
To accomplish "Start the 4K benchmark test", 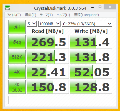I will click(17, 72).
